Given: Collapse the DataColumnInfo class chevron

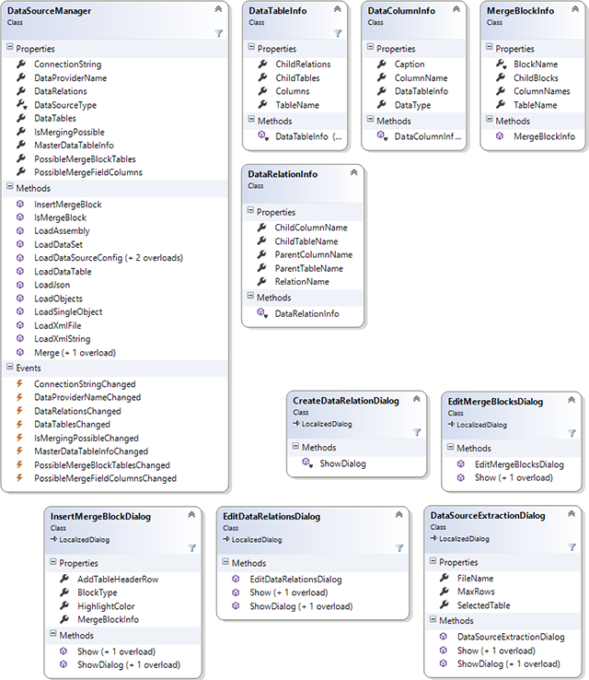Looking at the screenshot, I should [x=456, y=8].
